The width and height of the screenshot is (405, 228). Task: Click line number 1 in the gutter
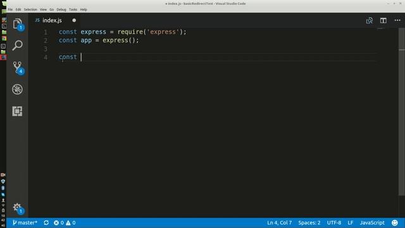pos(46,32)
